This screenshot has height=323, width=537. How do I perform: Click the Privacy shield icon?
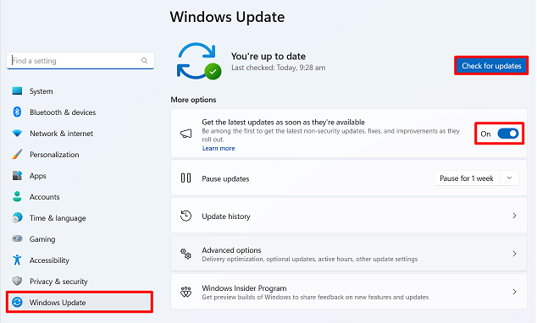click(x=17, y=281)
